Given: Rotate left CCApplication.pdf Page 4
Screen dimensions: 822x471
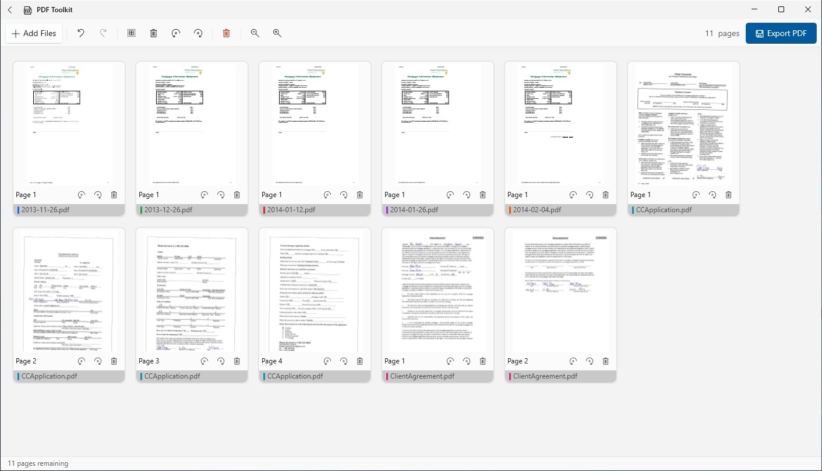Looking at the screenshot, I should 327,361.
